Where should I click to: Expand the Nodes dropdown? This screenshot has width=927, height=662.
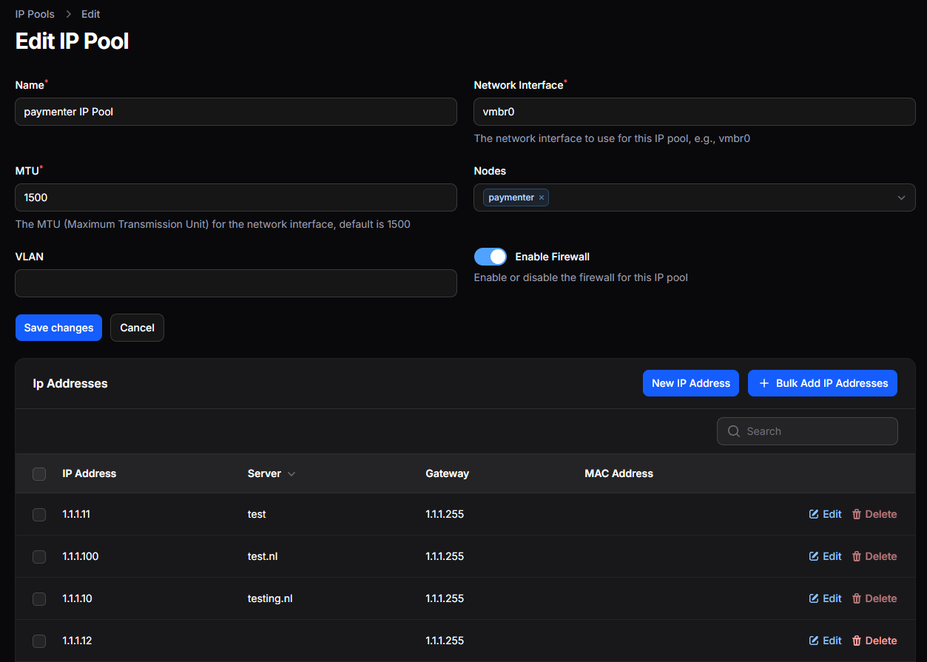point(900,197)
